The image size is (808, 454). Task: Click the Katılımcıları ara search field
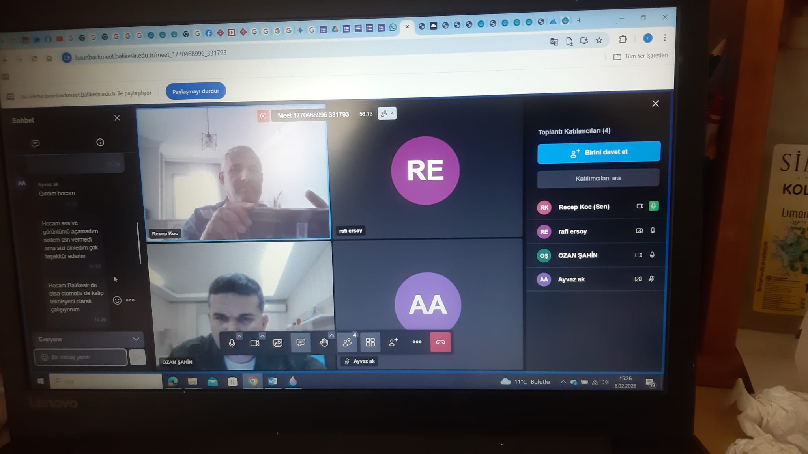[x=598, y=179]
